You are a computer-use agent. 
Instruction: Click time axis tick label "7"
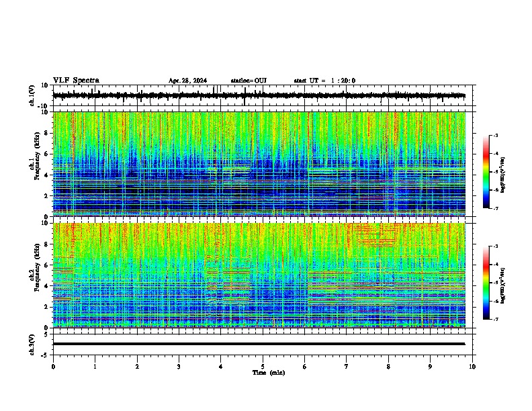[x=347, y=367]
